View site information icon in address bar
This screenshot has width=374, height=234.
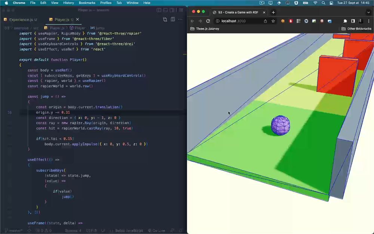pyautogui.click(x=218, y=21)
